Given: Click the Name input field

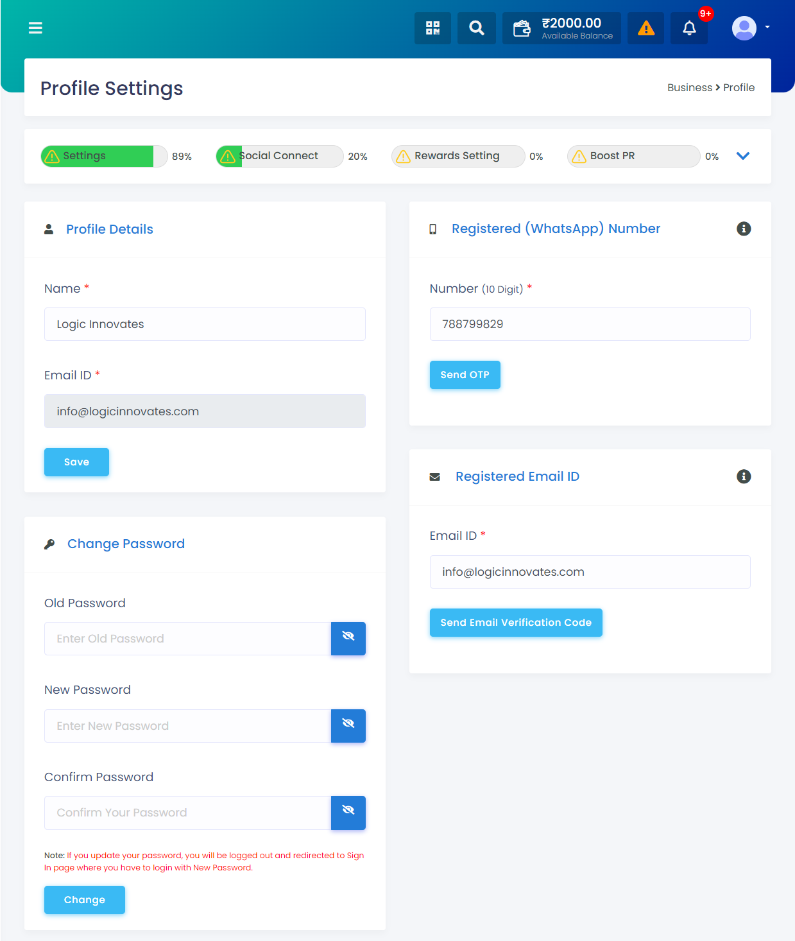Looking at the screenshot, I should [205, 324].
